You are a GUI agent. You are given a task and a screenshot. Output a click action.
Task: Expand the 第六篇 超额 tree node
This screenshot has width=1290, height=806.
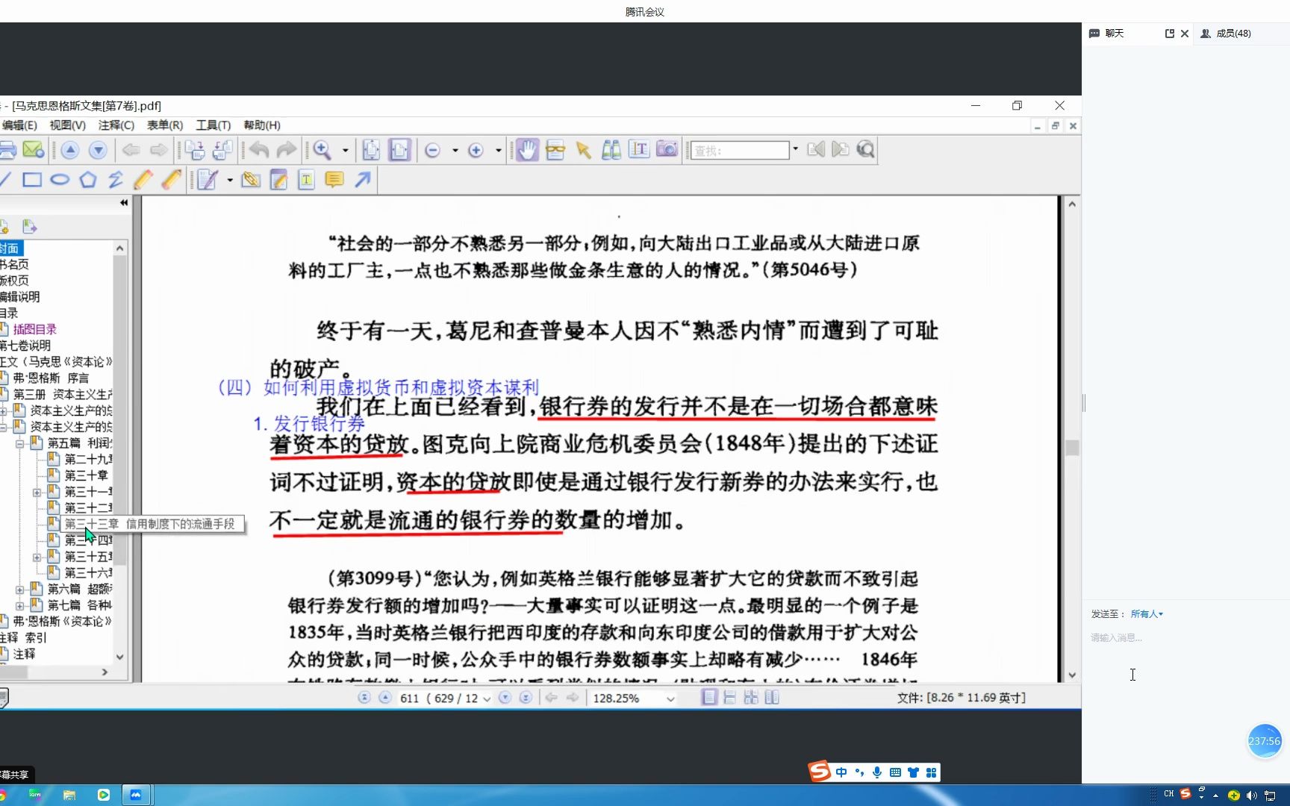(20, 590)
